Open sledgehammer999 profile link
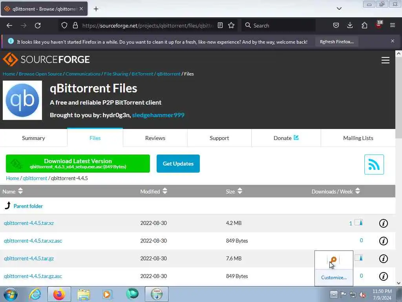402x302 pixels. click(x=158, y=115)
